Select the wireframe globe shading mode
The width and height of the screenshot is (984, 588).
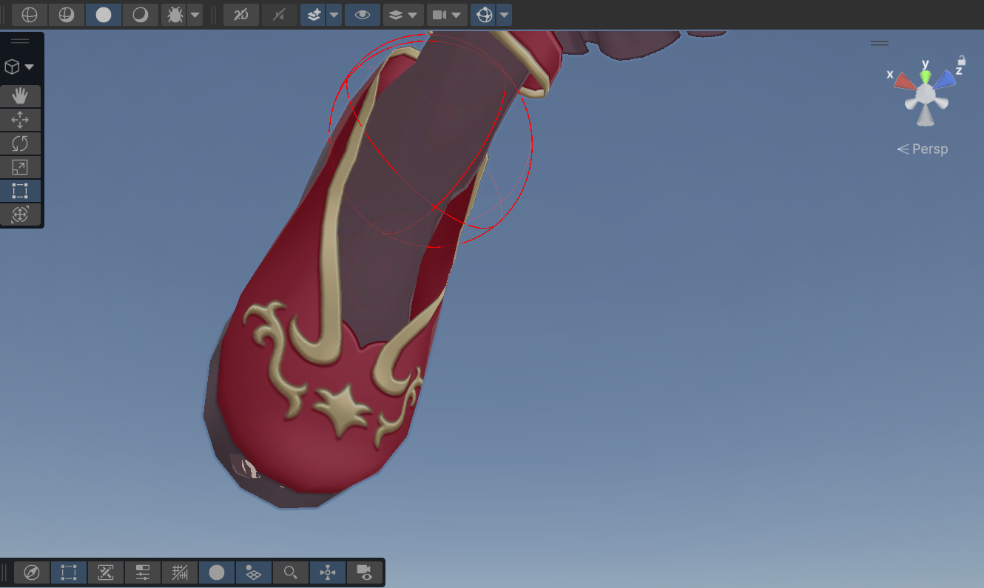point(30,15)
